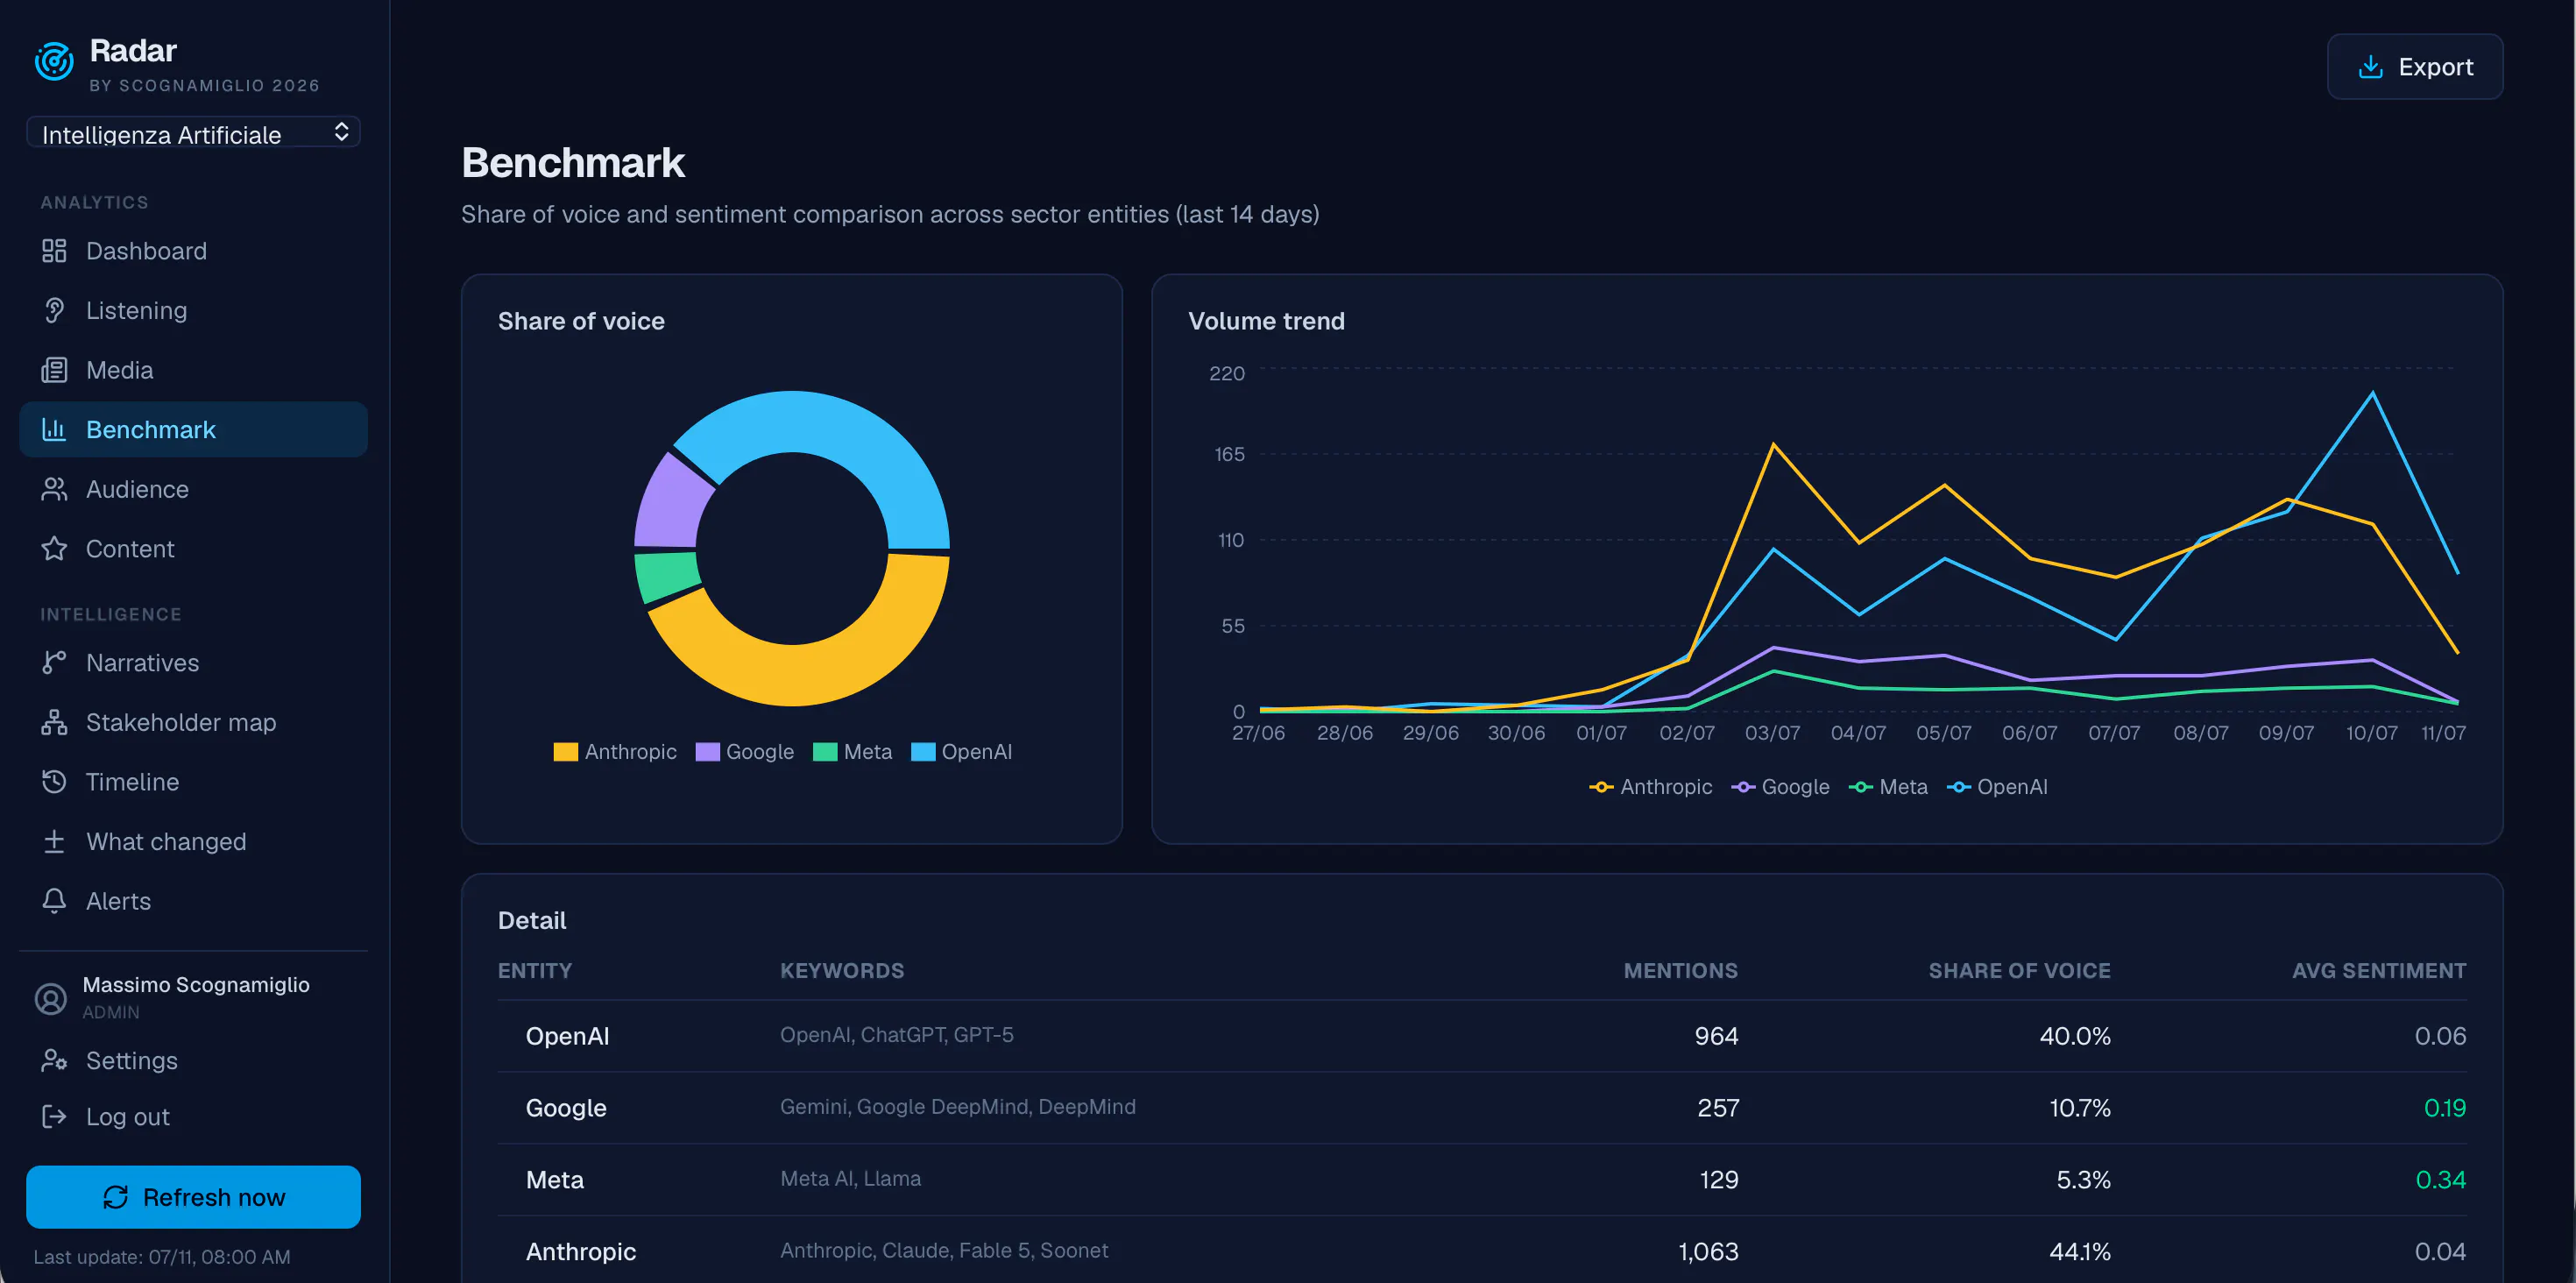Click the 0.34 sentiment value
Viewport: 2576px width, 1283px height.
click(2441, 1180)
